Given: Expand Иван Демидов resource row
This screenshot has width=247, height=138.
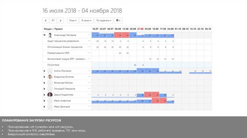Looking at the screenshot, I should 44,107.
